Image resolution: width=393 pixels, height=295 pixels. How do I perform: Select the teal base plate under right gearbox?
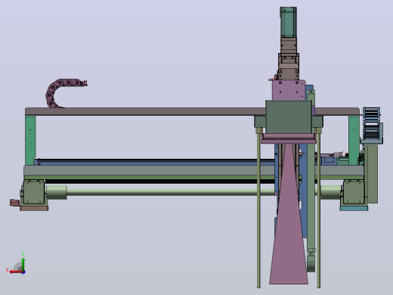pos(354,208)
